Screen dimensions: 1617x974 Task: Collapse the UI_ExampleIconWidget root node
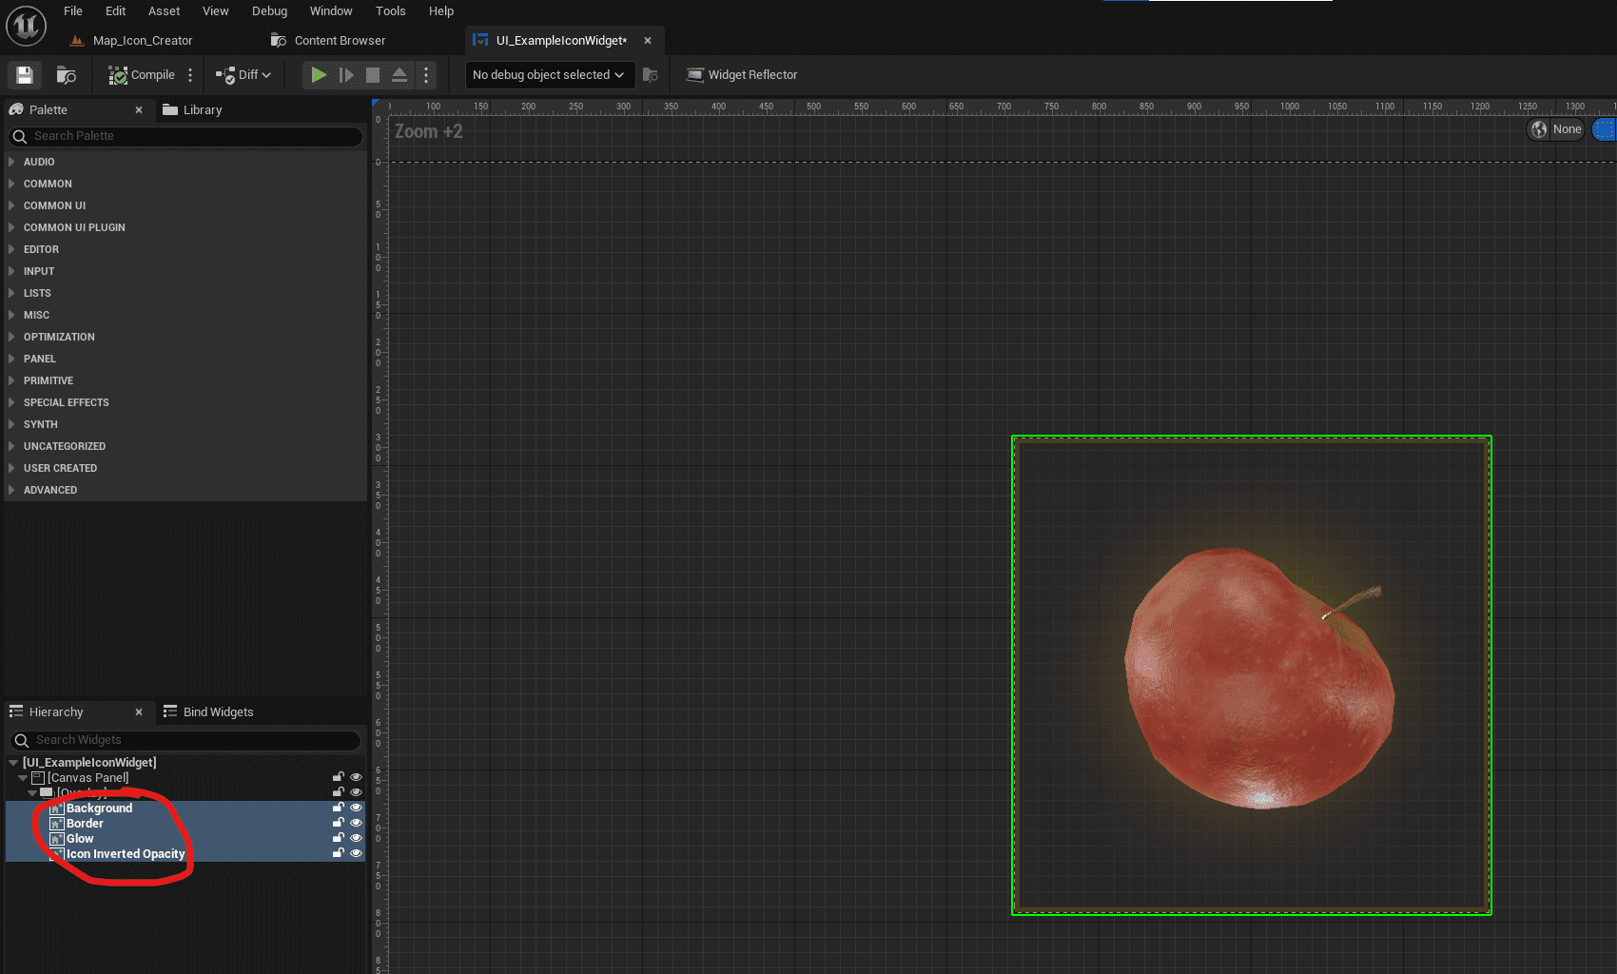coord(13,763)
